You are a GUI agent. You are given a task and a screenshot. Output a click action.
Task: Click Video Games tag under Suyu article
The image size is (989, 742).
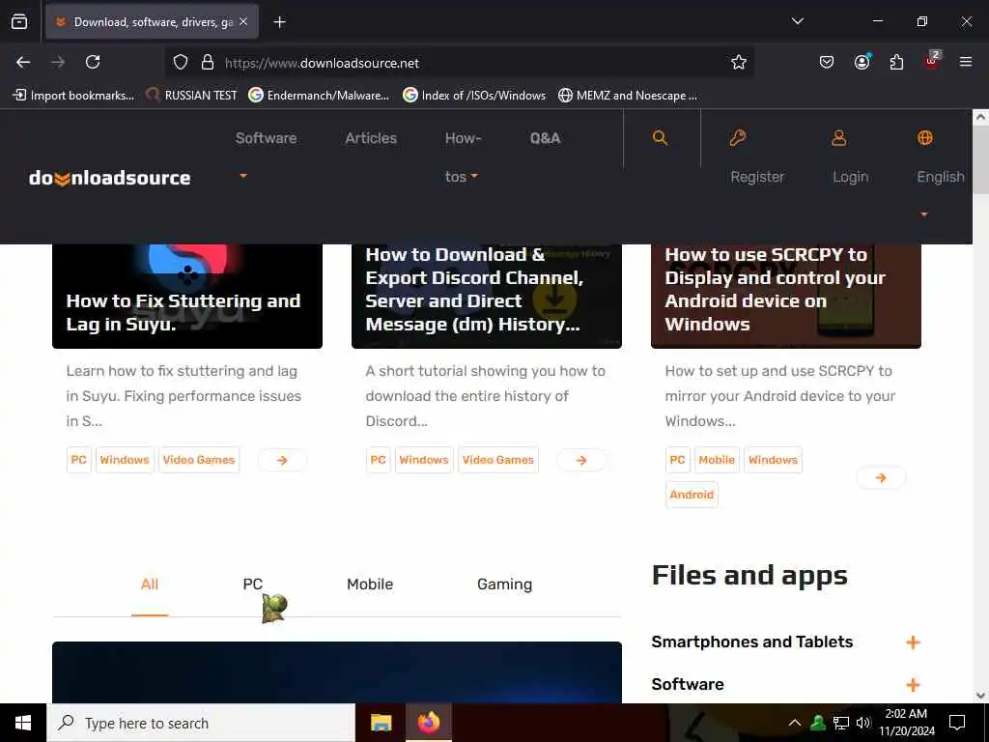click(199, 460)
